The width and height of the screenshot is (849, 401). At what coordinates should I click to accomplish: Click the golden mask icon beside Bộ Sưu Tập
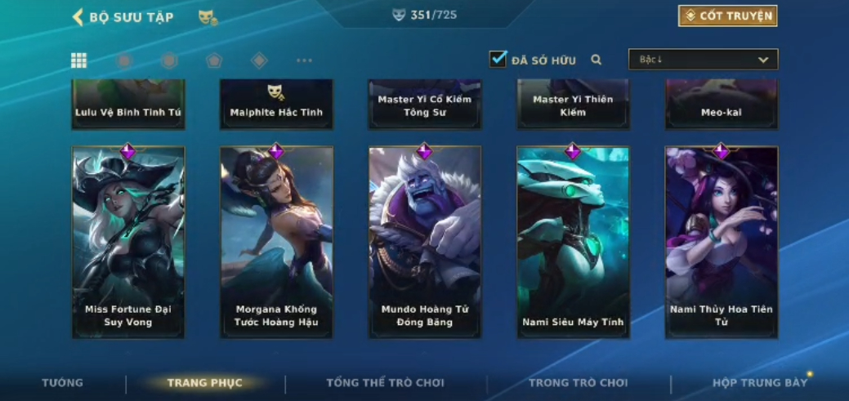[x=208, y=18]
